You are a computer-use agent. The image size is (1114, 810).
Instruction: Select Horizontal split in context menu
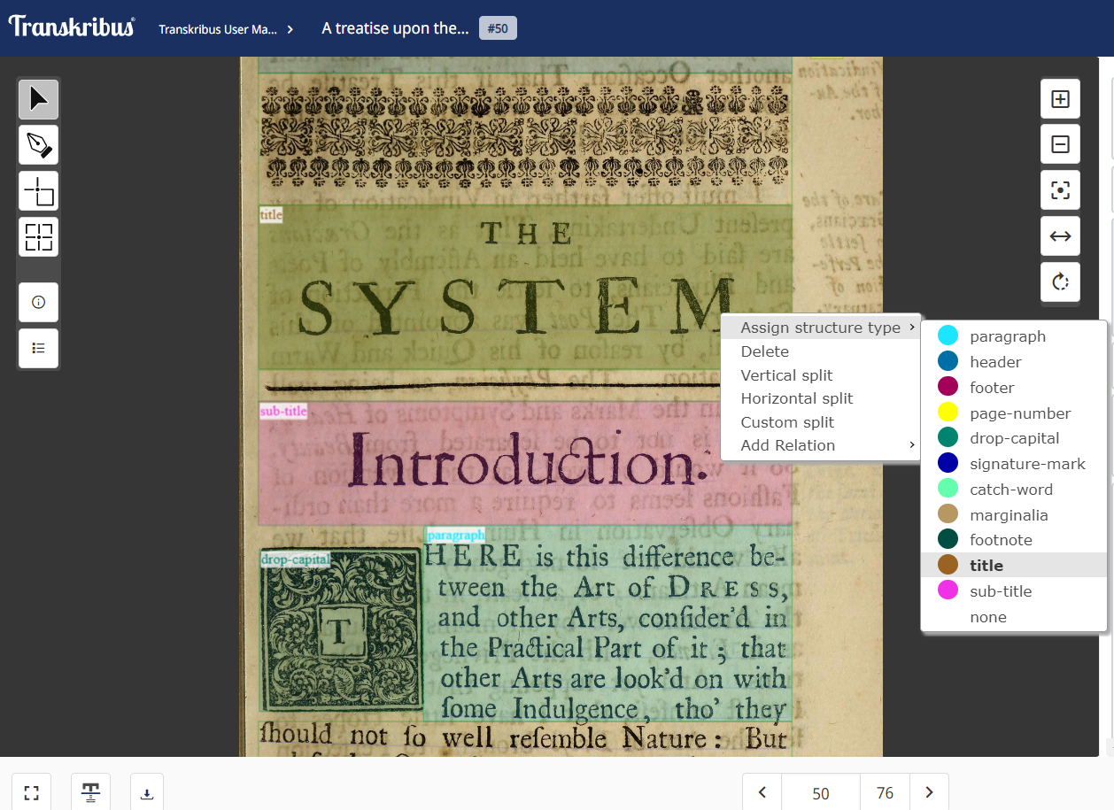coord(797,398)
